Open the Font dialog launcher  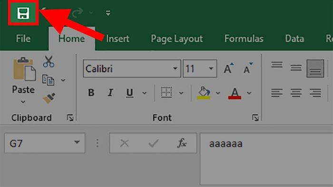(x=255, y=118)
